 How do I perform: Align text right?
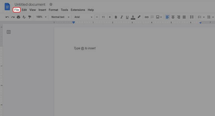pyautogui.click(x=179, y=17)
